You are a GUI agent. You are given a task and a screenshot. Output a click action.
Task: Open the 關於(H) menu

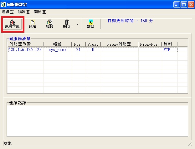(x=40, y=12)
